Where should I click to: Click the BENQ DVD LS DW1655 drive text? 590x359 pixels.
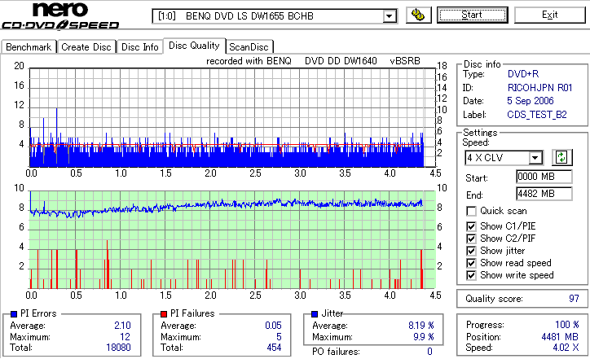pyautogui.click(x=249, y=16)
